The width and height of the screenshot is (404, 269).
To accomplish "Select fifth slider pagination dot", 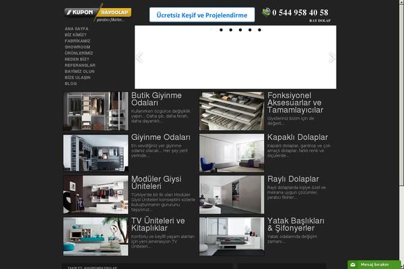I will click(x=250, y=30).
